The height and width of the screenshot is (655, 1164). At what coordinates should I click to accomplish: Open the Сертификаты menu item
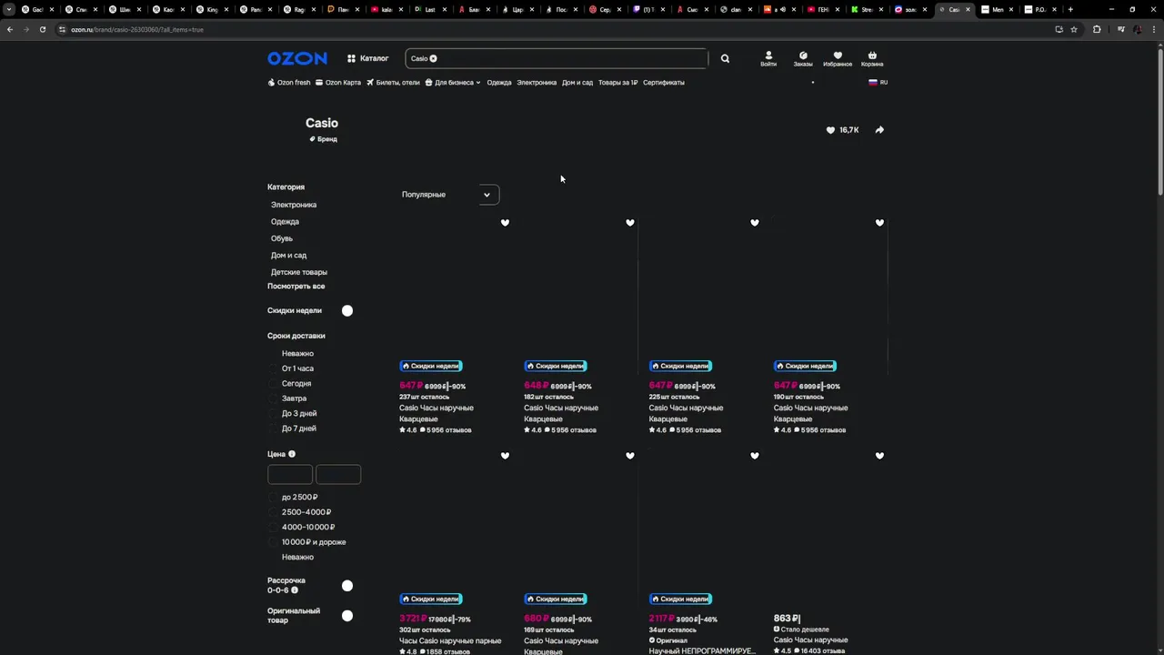pos(664,82)
